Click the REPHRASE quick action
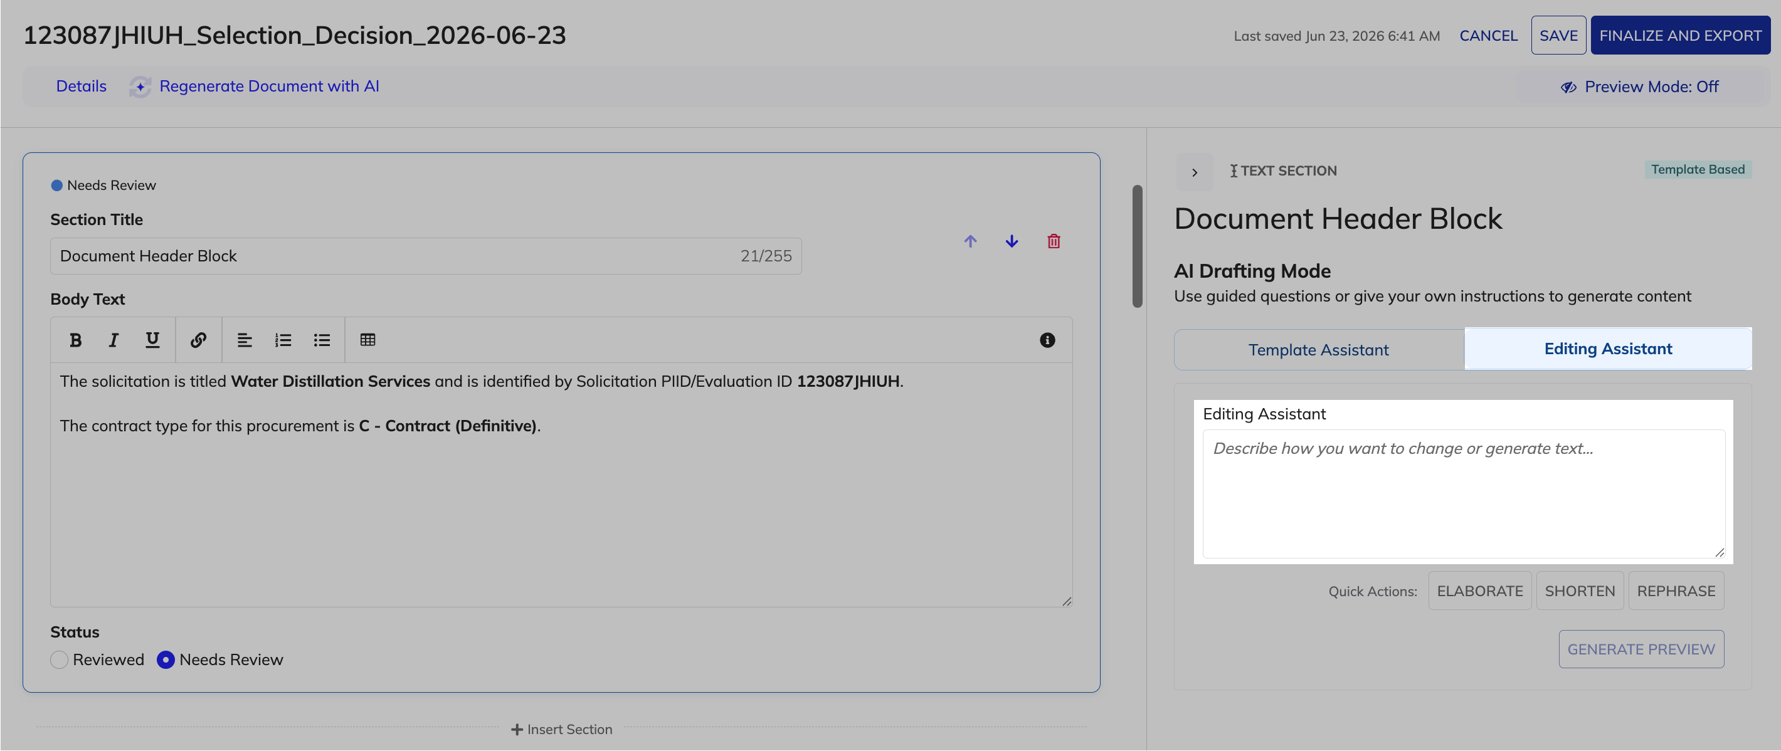The height and width of the screenshot is (751, 1781). pos(1675,591)
